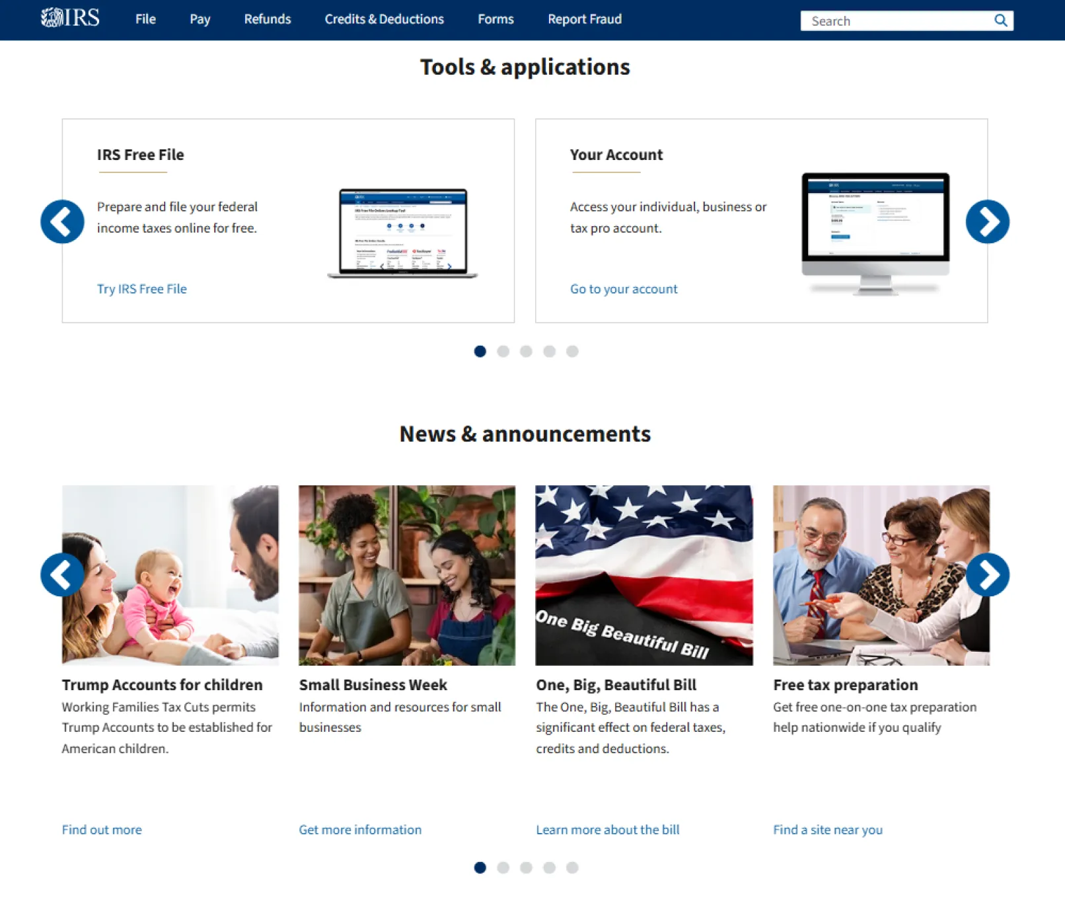Select first dot of Tools carousel pagination
The image size is (1065, 911).
(x=480, y=351)
